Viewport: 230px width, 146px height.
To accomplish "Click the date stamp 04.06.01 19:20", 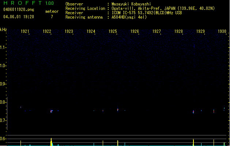I will pyautogui.click(x=19, y=17).
